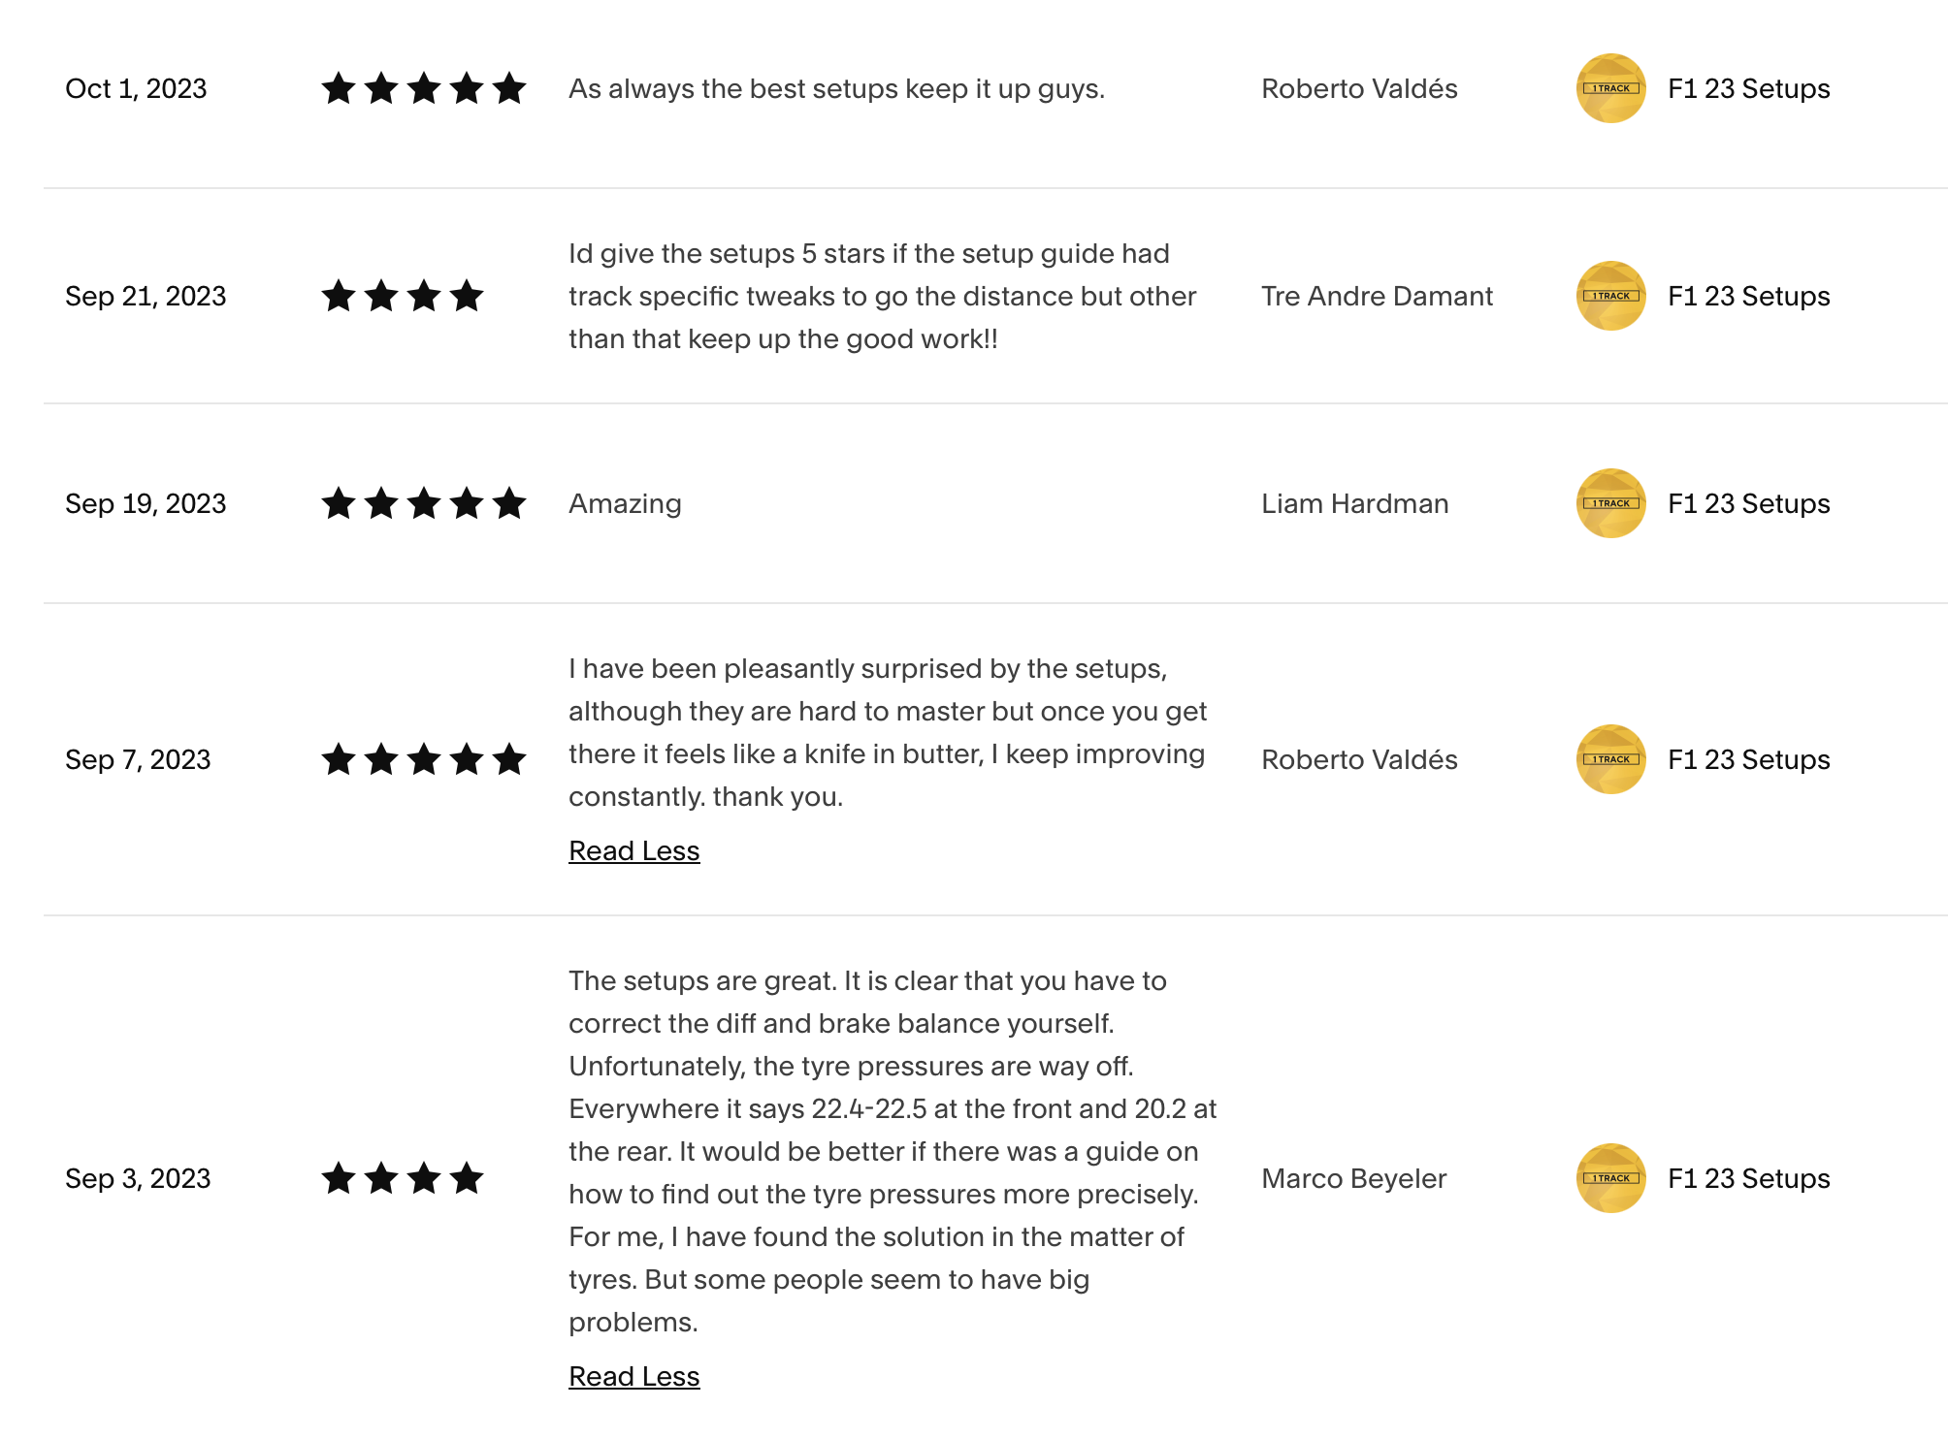Click reviewer name Liam Hardman
Image resolution: width=1948 pixels, height=1440 pixels.
point(1355,503)
